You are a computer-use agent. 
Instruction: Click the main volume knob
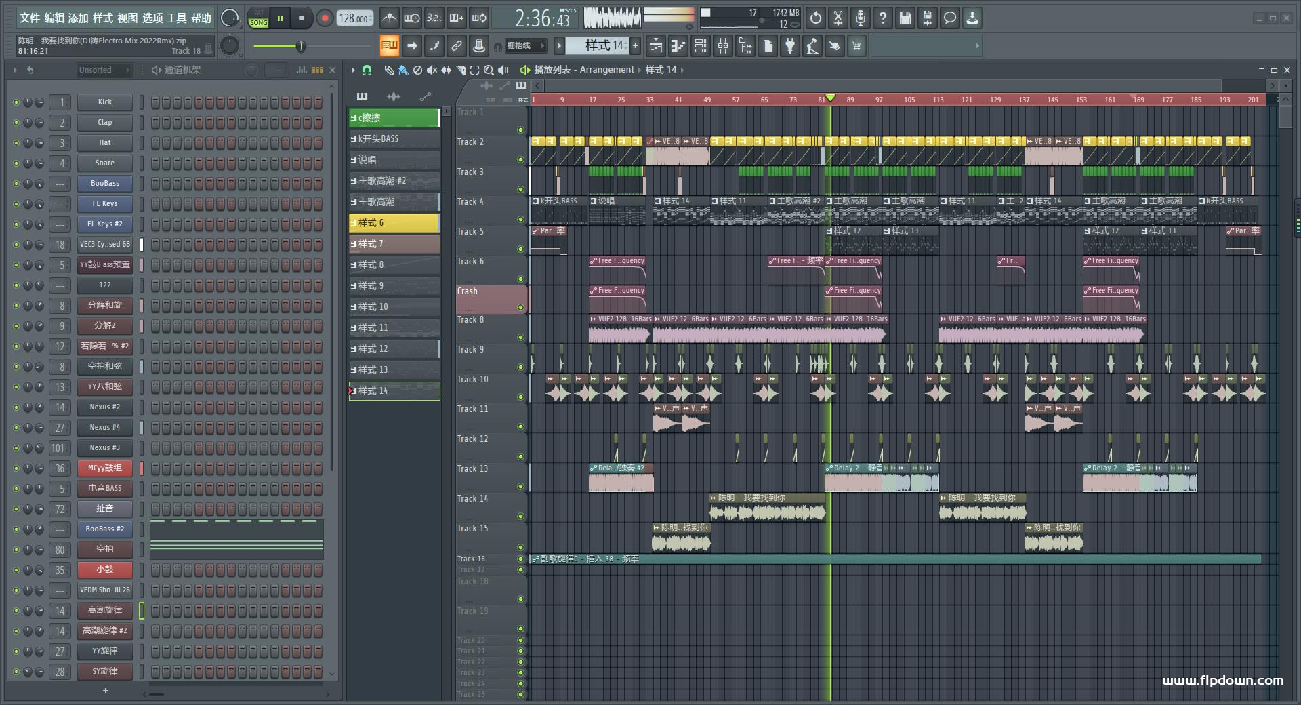pyautogui.click(x=230, y=18)
